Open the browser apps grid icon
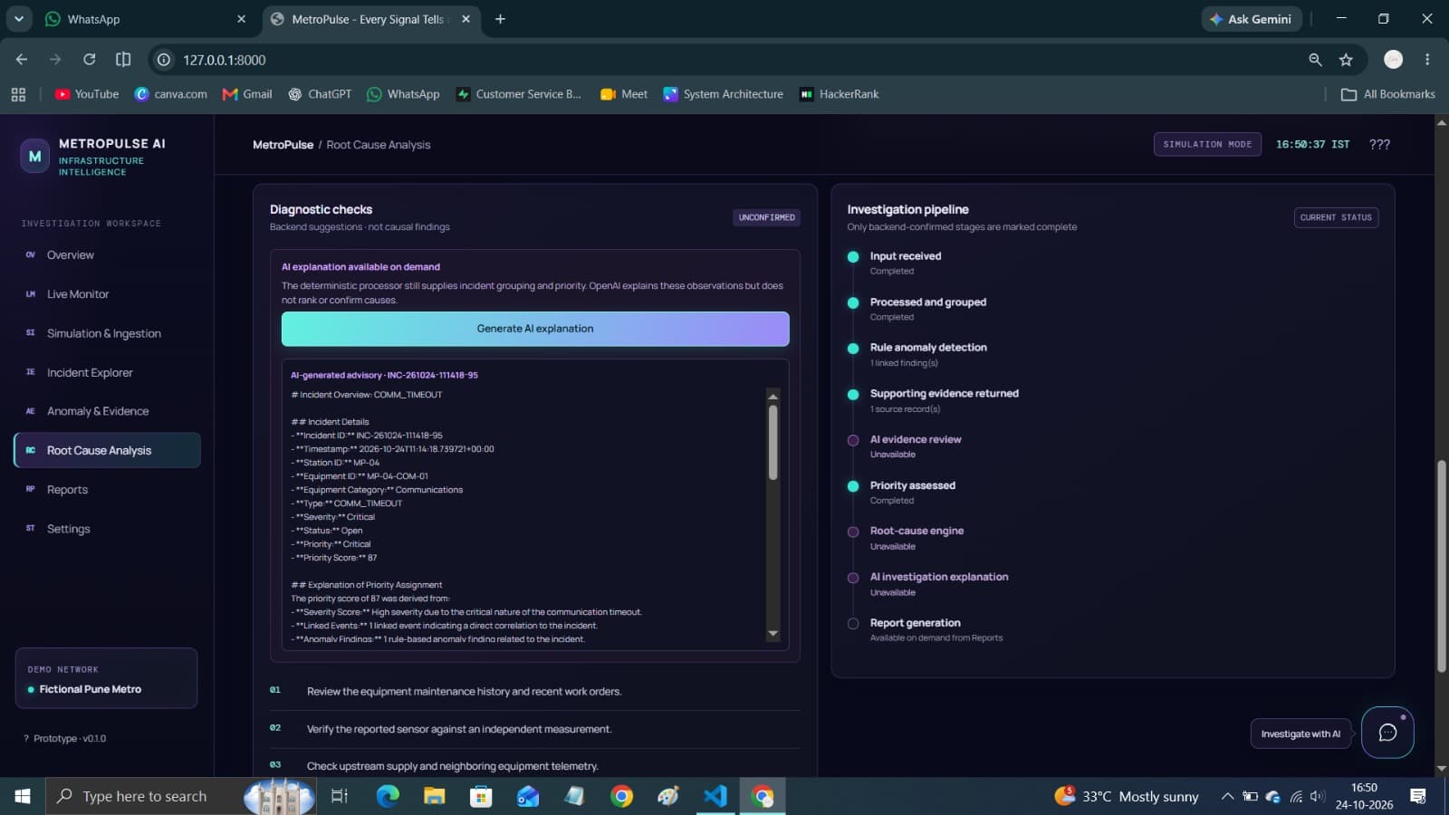1449x815 pixels. point(18,94)
